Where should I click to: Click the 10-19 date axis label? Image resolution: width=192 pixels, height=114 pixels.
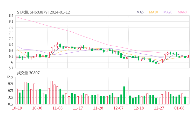[17, 108]
